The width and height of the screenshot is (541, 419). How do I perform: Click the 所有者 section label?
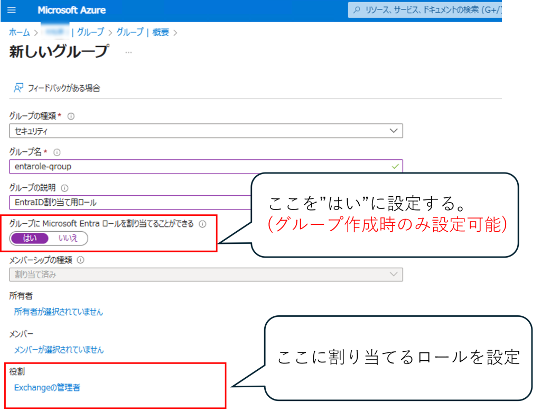click(21, 296)
